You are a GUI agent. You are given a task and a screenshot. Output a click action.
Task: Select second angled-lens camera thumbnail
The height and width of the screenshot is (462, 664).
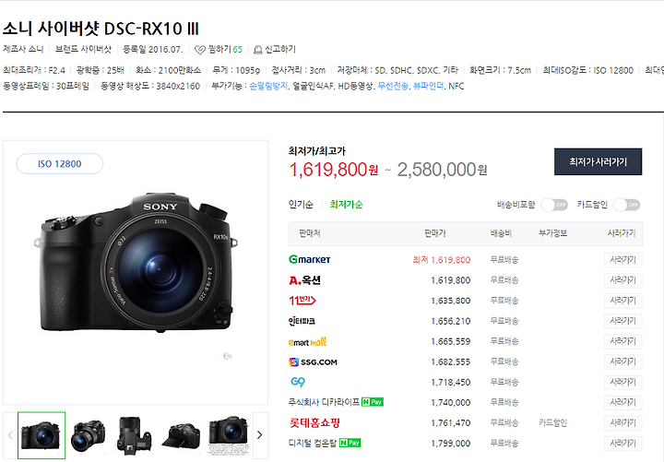coord(89,435)
